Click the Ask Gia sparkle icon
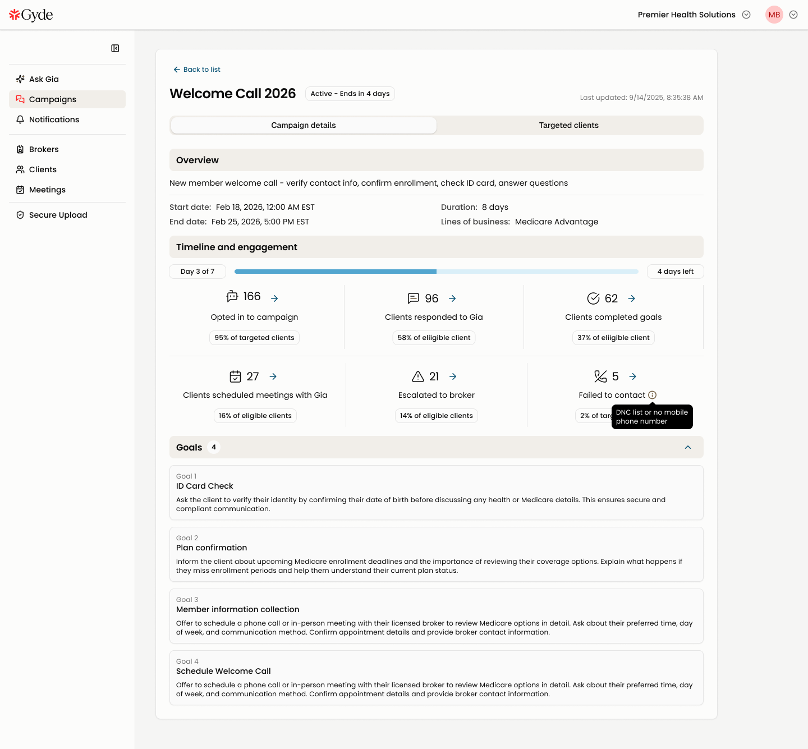 pyautogui.click(x=20, y=79)
